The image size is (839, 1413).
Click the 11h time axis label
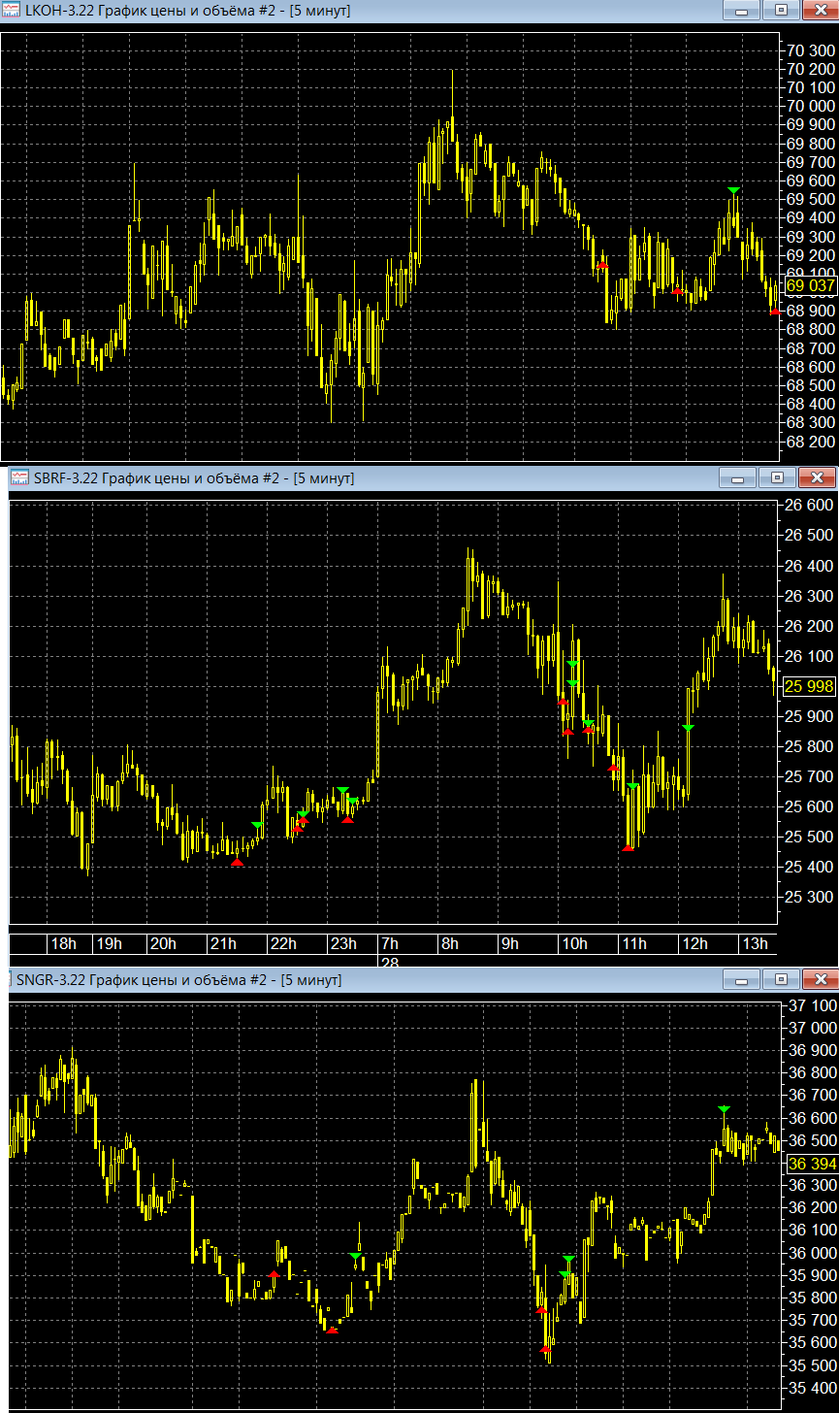click(634, 943)
